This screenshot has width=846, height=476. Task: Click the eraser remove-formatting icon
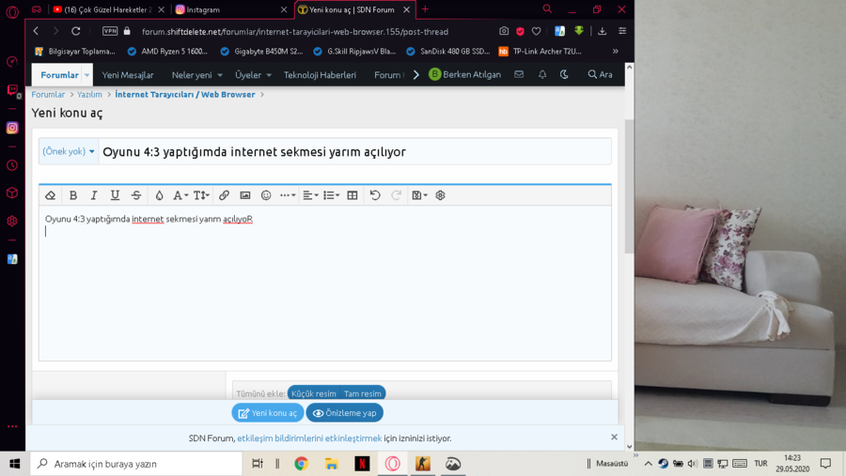[50, 195]
